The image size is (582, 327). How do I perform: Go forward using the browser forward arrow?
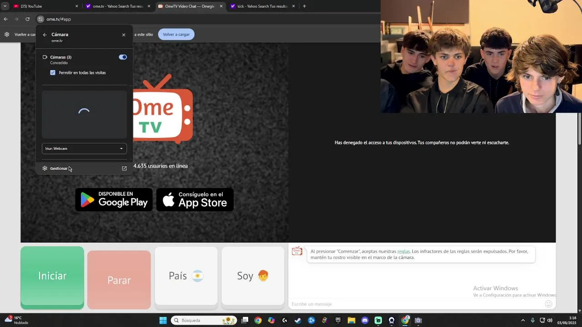click(x=16, y=19)
